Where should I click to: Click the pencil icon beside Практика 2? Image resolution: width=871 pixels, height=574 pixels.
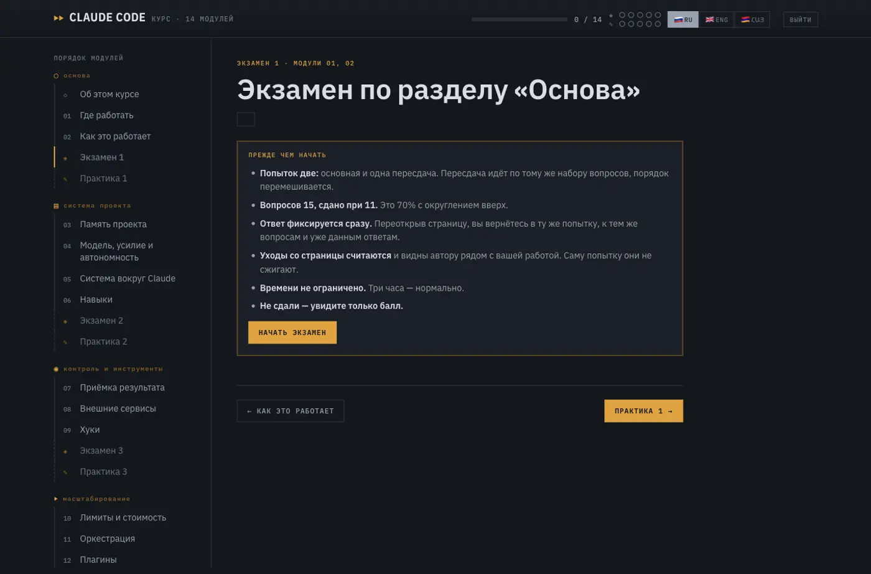[65, 342]
